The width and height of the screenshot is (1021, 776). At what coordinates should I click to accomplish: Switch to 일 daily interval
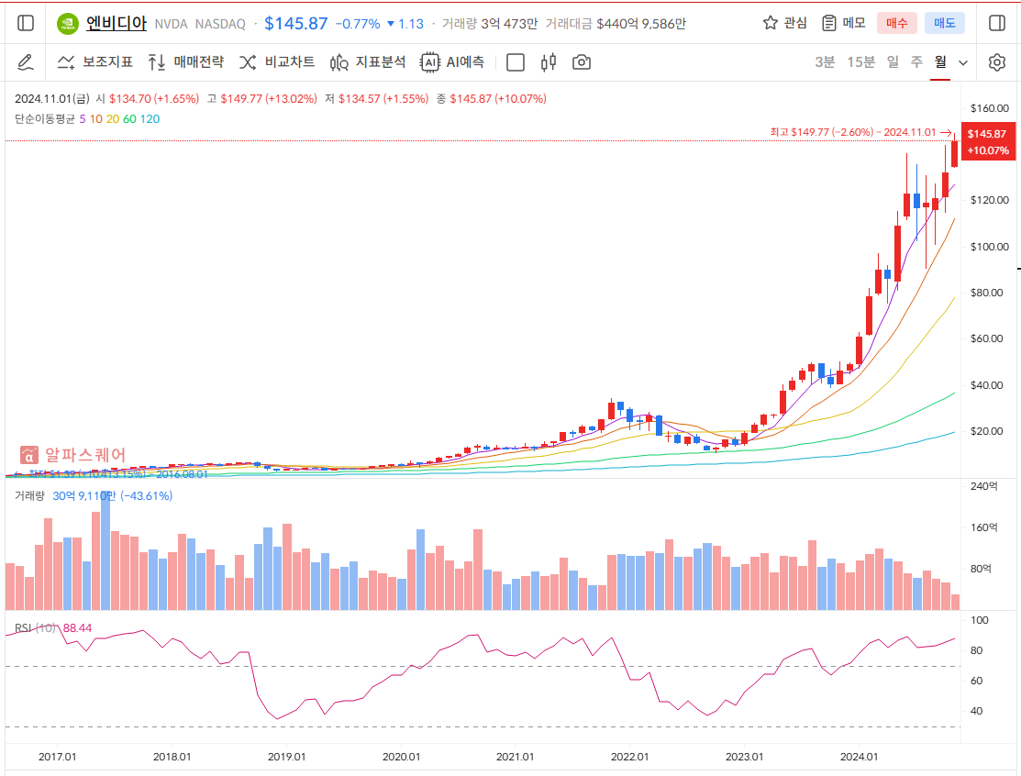(x=893, y=62)
